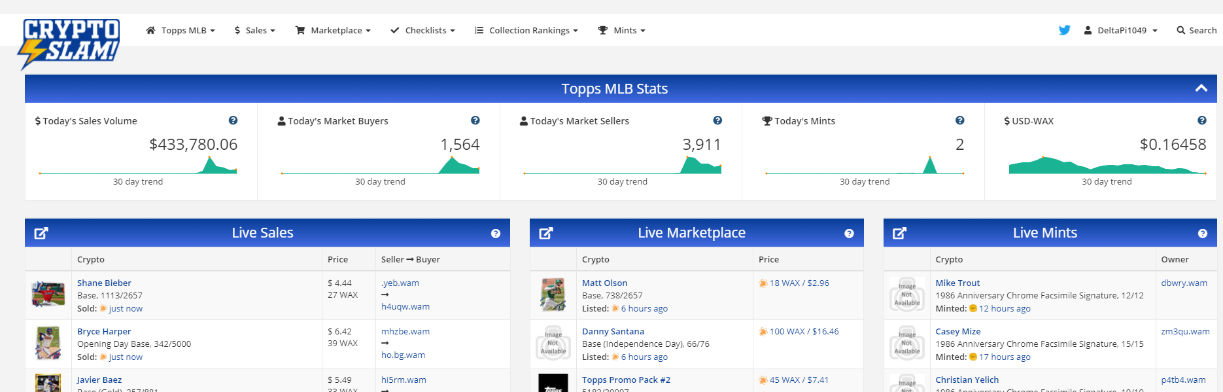Expand the Checklists dropdown
The height and width of the screenshot is (392, 1223).
point(422,30)
